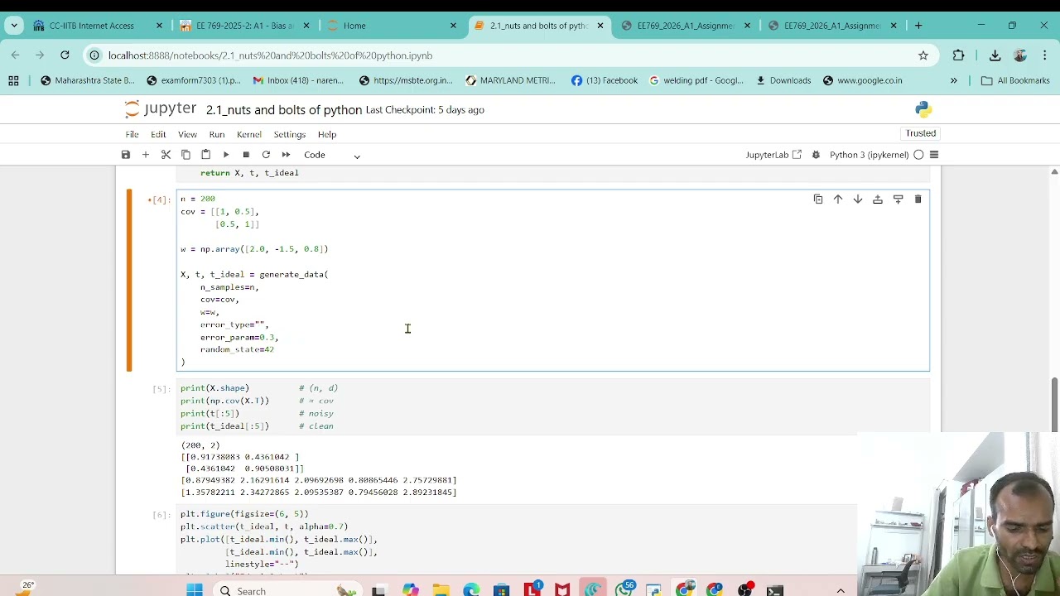Open the Chrome three-dot menu
1060x596 pixels.
click(1045, 55)
